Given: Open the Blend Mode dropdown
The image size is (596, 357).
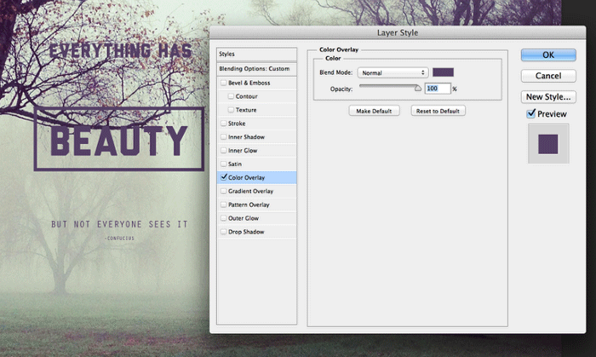Looking at the screenshot, I should click(393, 73).
